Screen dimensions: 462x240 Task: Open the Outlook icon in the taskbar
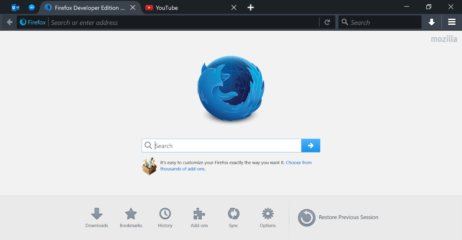click(x=15, y=7)
